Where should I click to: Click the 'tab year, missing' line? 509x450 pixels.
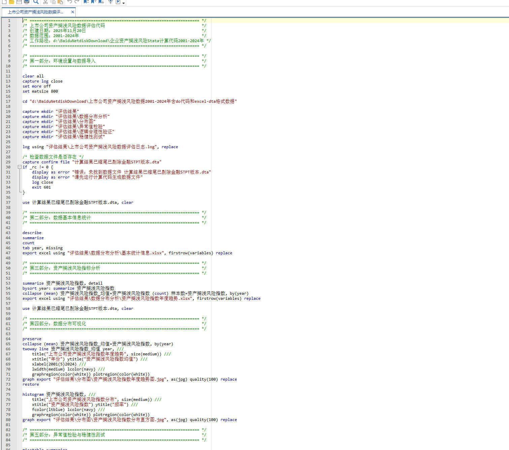pos(42,248)
